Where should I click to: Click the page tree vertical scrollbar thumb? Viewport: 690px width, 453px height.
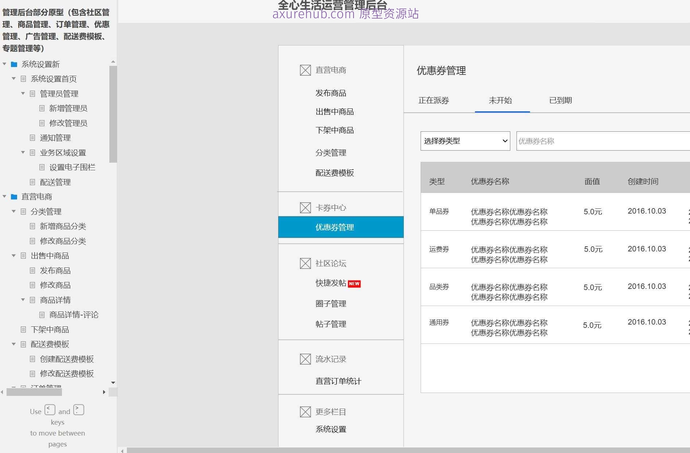pyautogui.click(x=113, y=114)
